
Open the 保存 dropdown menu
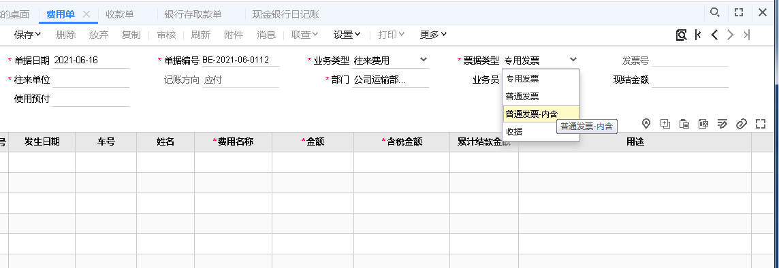(27, 35)
